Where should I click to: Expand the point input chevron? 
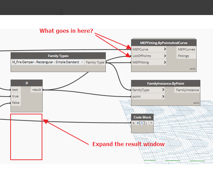(163, 96)
